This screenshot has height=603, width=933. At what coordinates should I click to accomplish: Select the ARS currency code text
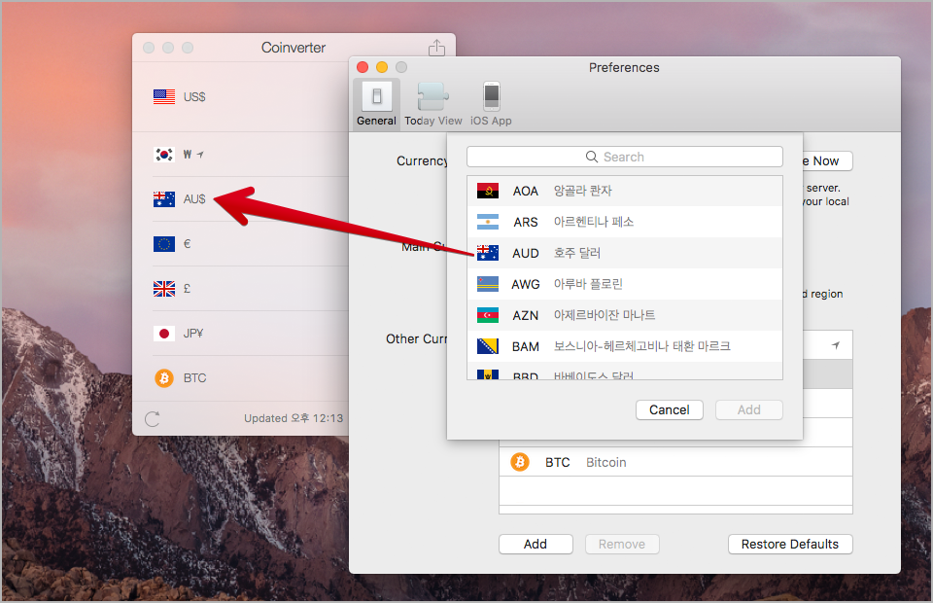526,222
